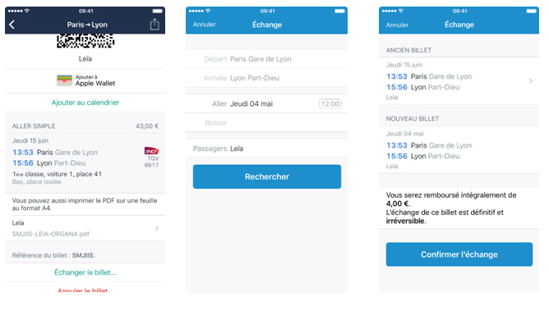Change the 12:00 departure time box
This screenshot has width=549, height=311.
[x=330, y=103]
